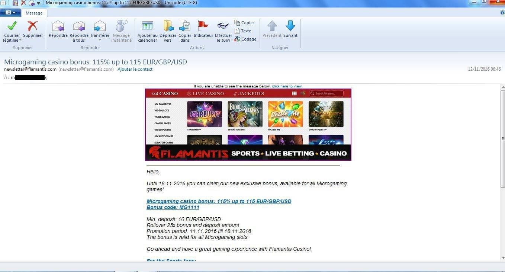Select the Message ribbon tab
The height and width of the screenshot is (272, 505).
click(x=34, y=13)
